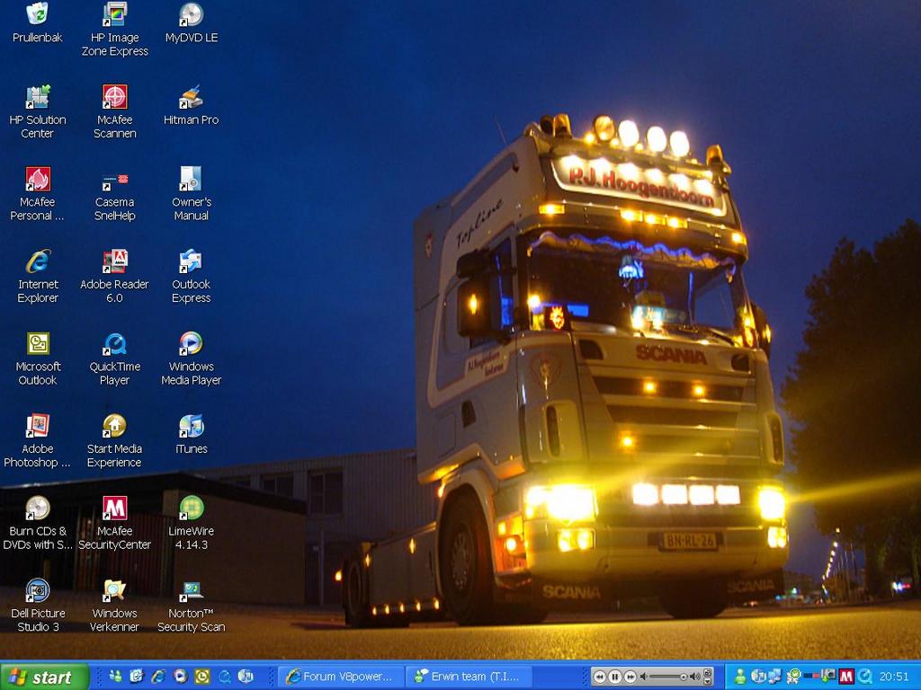Open the Prullenbak recycle bin icon
Screen dimensions: 921x690
pyautogui.click(x=37, y=23)
